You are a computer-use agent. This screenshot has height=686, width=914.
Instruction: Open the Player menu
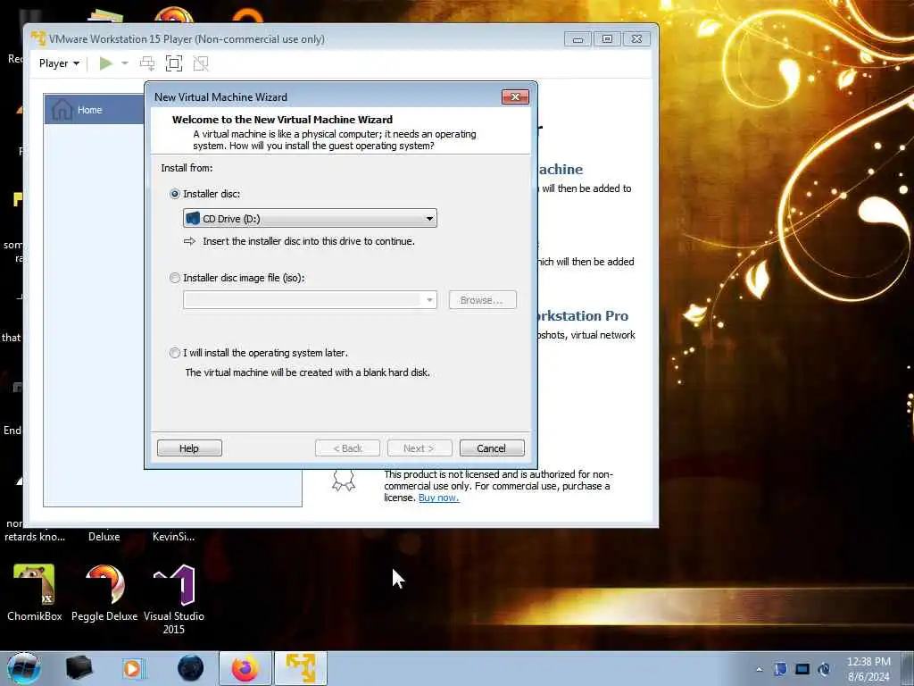59,63
